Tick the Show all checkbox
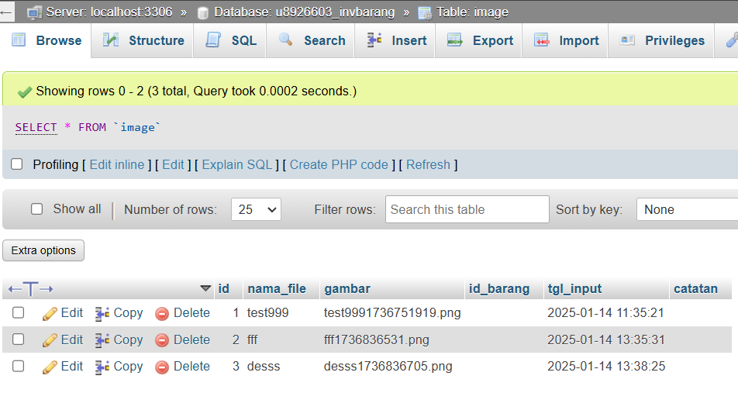This screenshot has height=393, width=738. click(36, 209)
